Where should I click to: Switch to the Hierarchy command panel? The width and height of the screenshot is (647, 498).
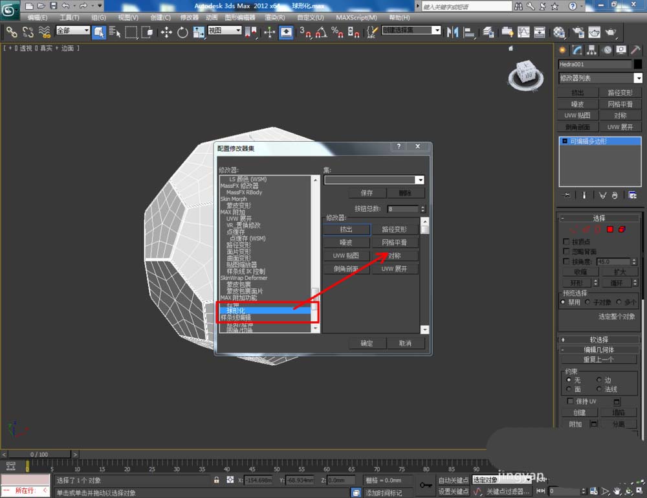pos(592,50)
